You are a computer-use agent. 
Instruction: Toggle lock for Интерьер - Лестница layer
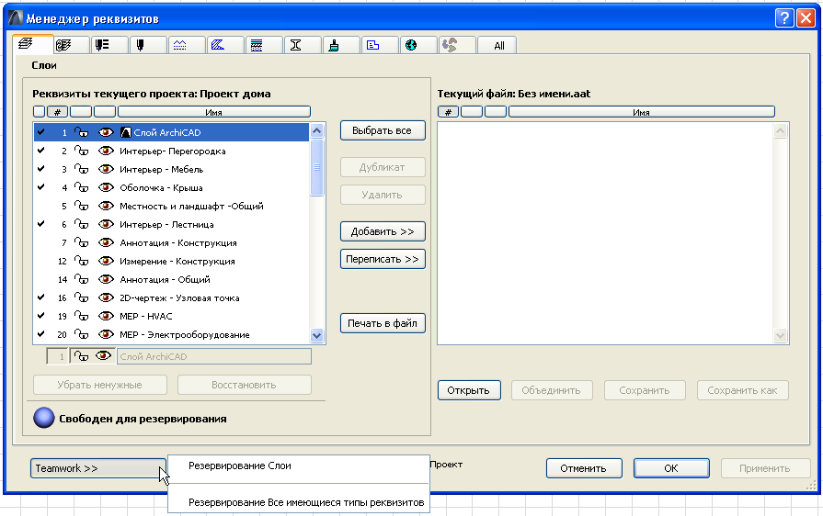click(81, 224)
